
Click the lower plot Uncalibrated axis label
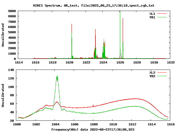click(x=3, y=95)
